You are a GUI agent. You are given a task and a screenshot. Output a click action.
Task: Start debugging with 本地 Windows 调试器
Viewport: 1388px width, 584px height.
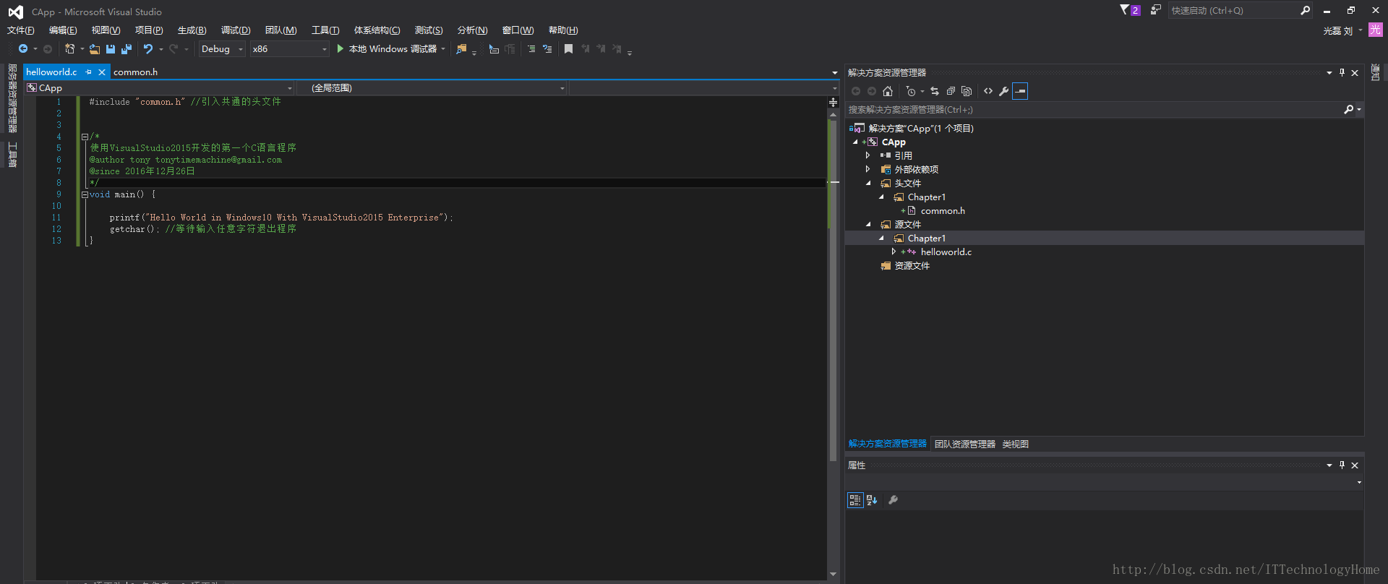[391, 49]
